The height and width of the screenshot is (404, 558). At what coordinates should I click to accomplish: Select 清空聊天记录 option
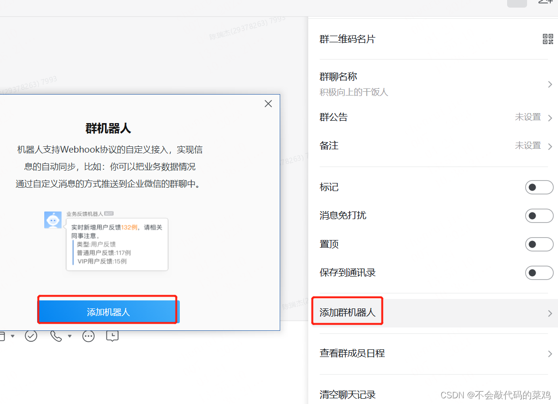347,395
